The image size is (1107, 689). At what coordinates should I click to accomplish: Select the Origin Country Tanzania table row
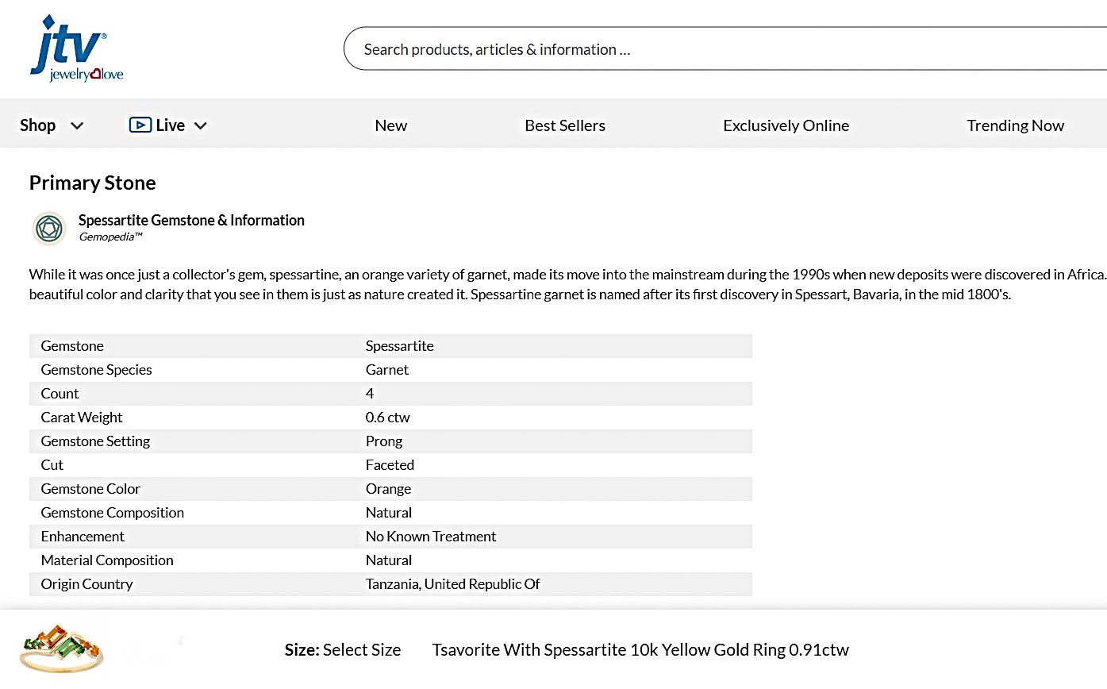390,584
